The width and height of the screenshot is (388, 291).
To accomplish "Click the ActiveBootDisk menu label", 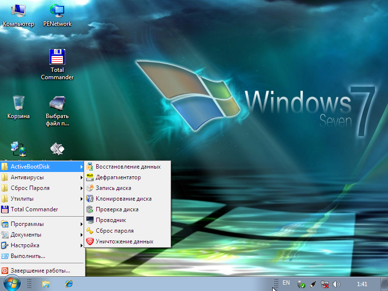I will [x=30, y=167].
